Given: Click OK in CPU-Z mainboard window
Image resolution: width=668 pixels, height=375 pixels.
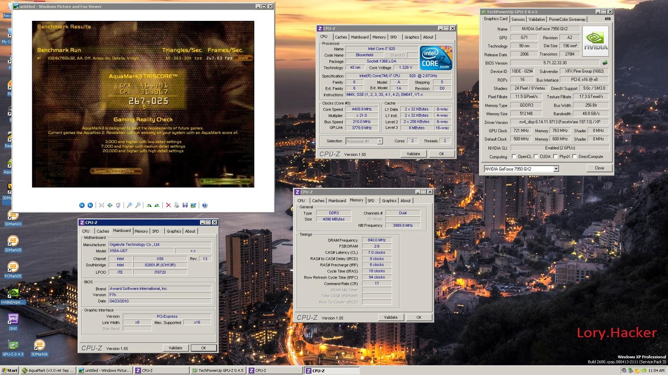Looking at the screenshot, I should point(203,348).
